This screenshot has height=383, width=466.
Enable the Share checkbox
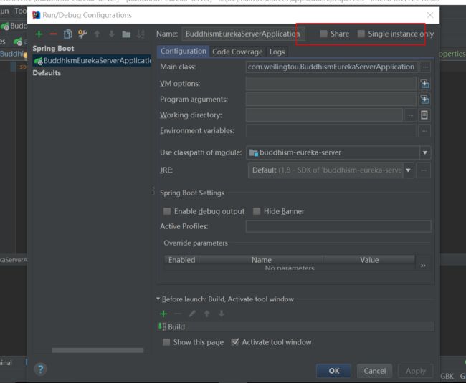(323, 34)
